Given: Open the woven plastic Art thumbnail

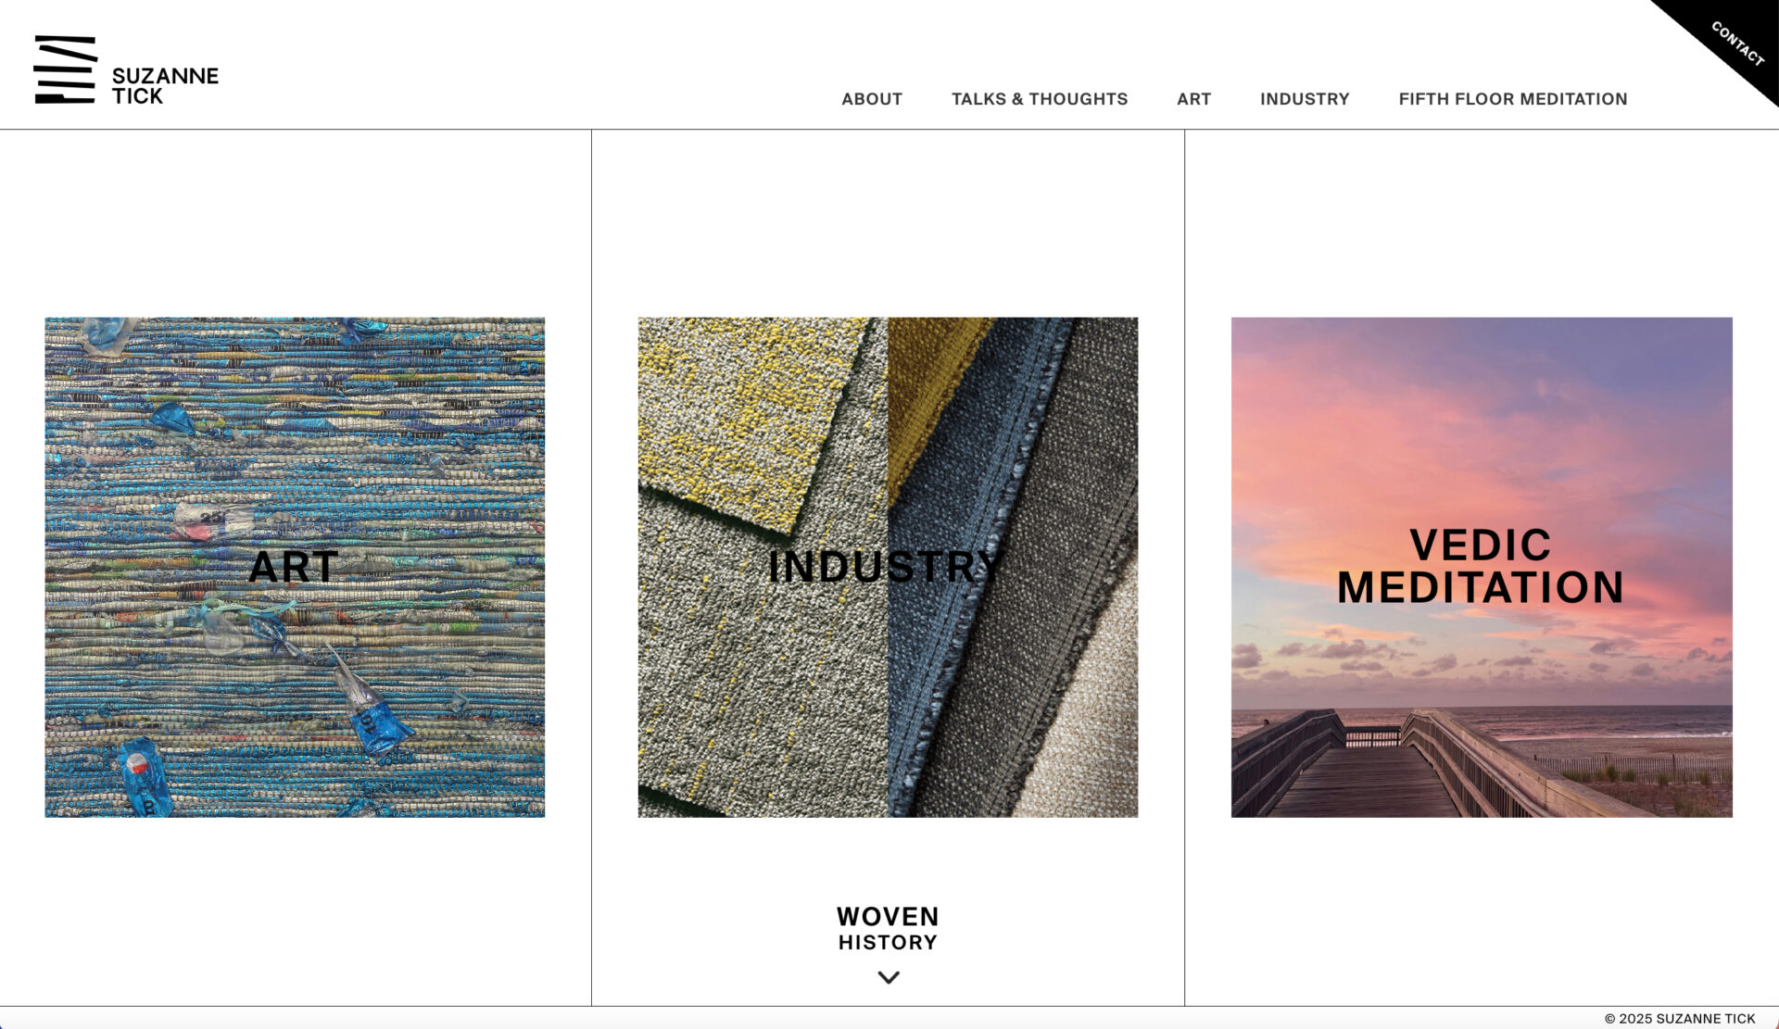Looking at the screenshot, I should (x=295, y=567).
